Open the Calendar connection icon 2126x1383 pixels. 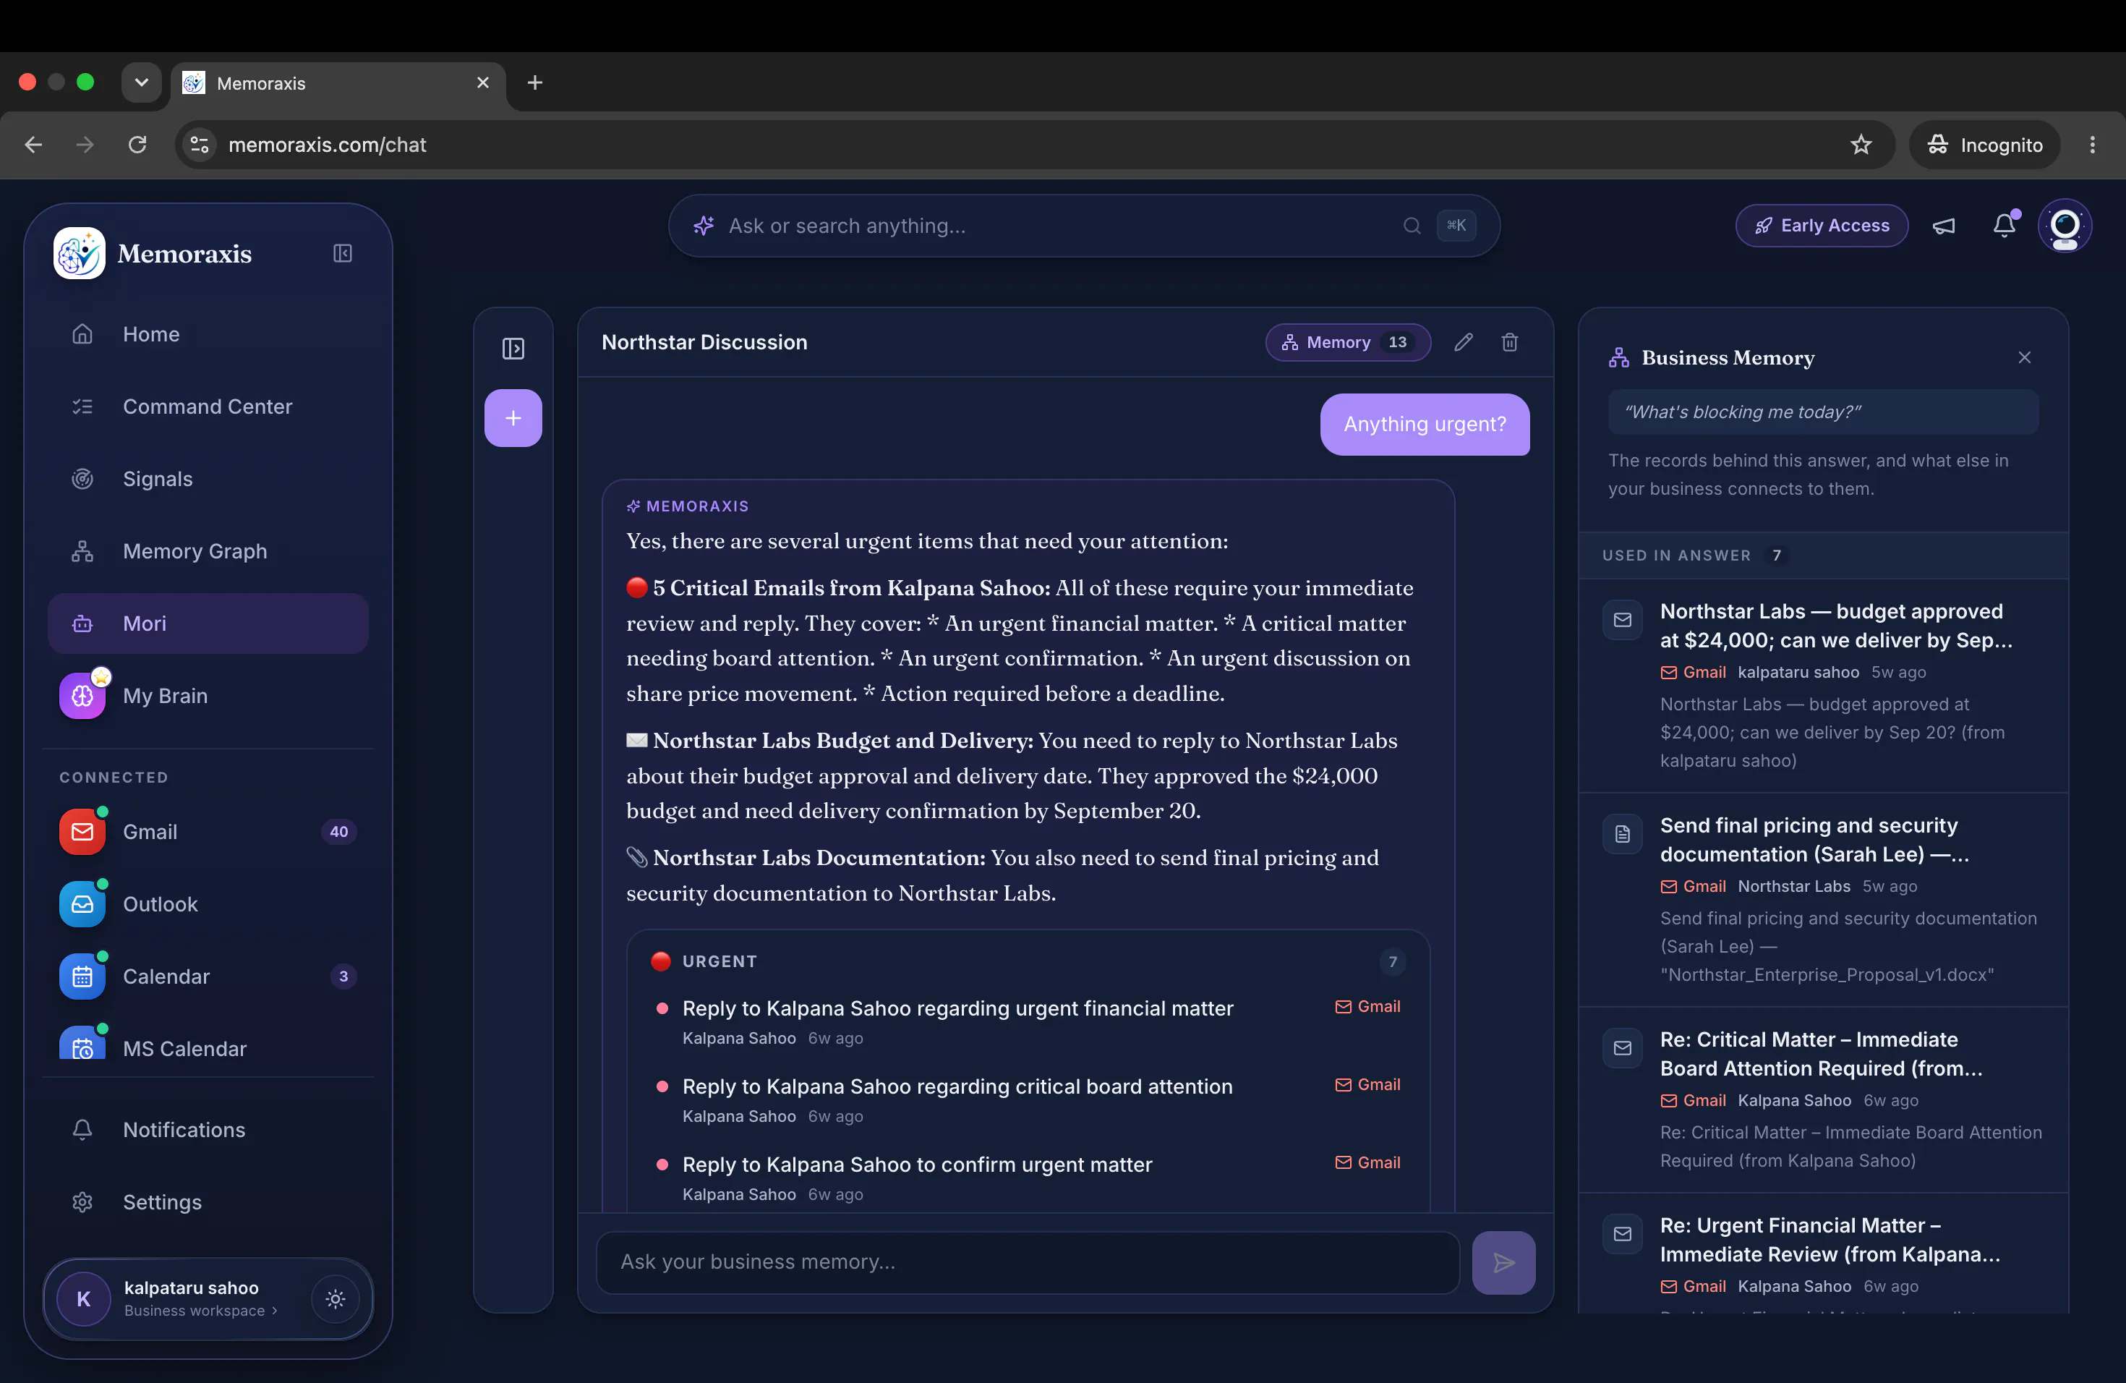pos(82,976)
